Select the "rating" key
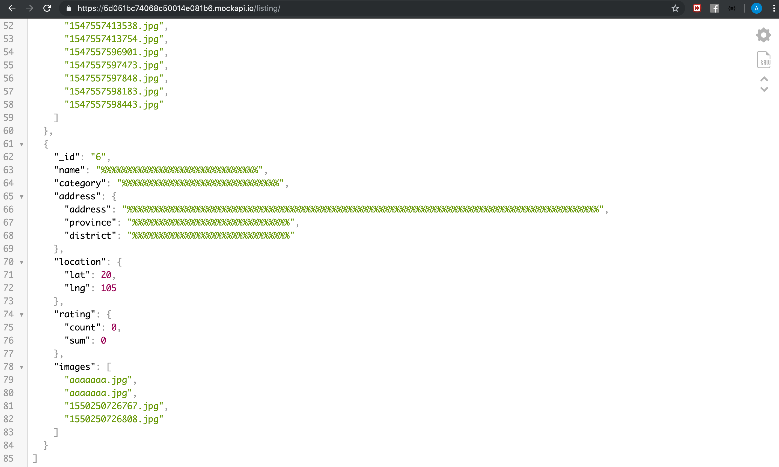The height and width of the screenshot is (467, 779). [x=75, y=314]
